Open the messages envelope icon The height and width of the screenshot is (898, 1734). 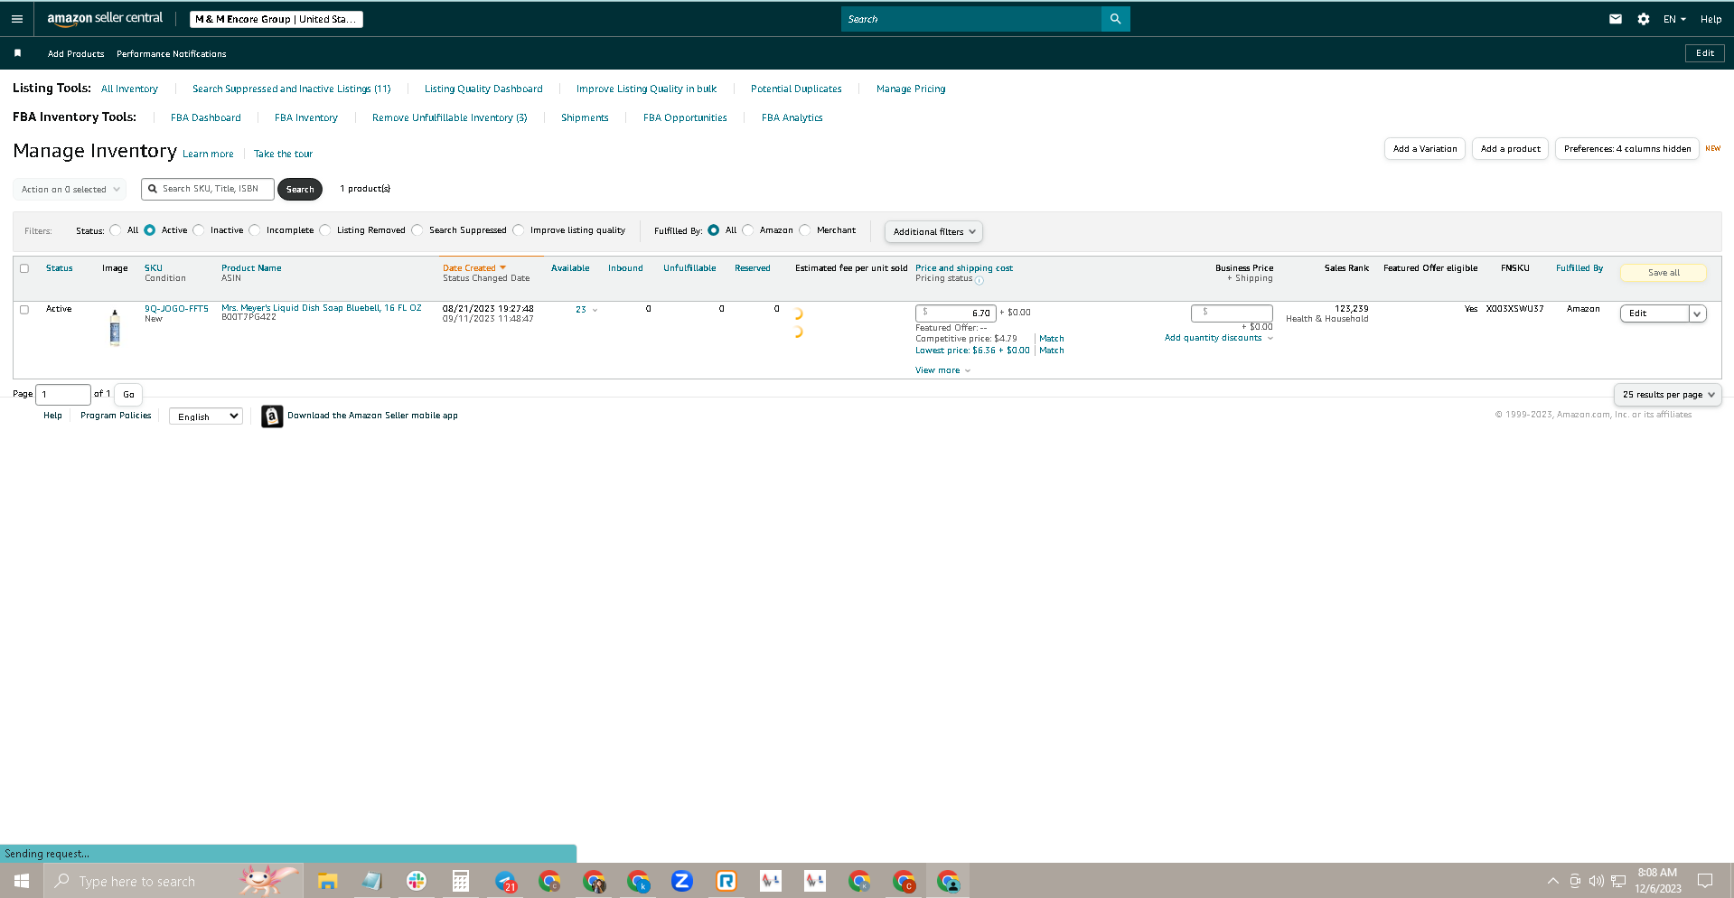point(1616,19)
